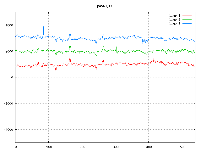Click the chart title p4540_17
Screen dimensions: 201x151
[x=104, y=6]
